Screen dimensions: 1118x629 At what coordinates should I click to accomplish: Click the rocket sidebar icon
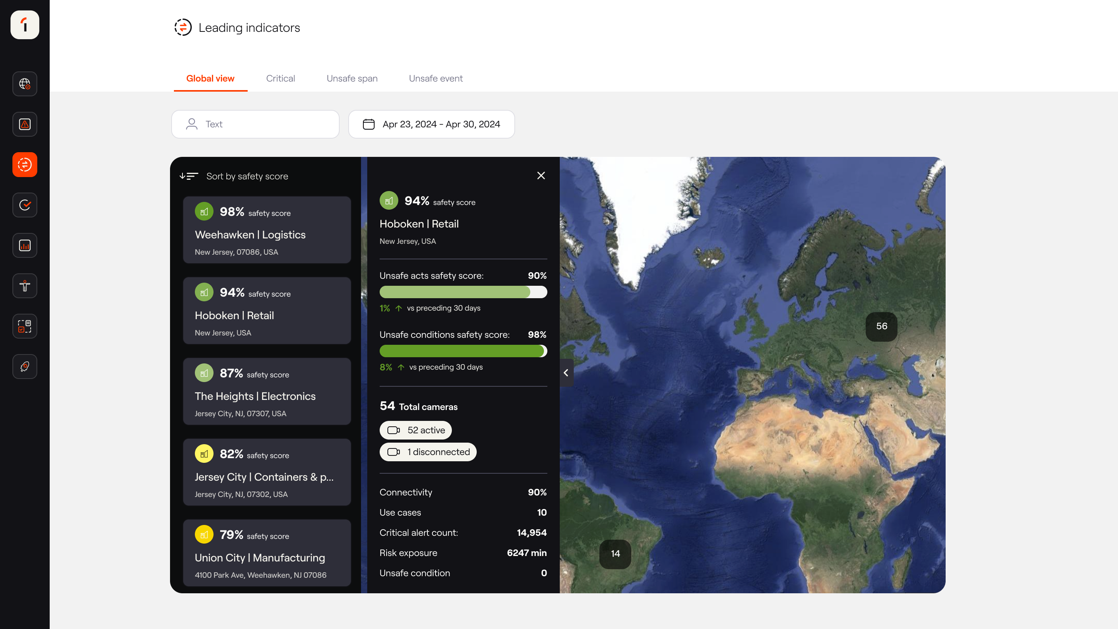[x=25, y=367]
